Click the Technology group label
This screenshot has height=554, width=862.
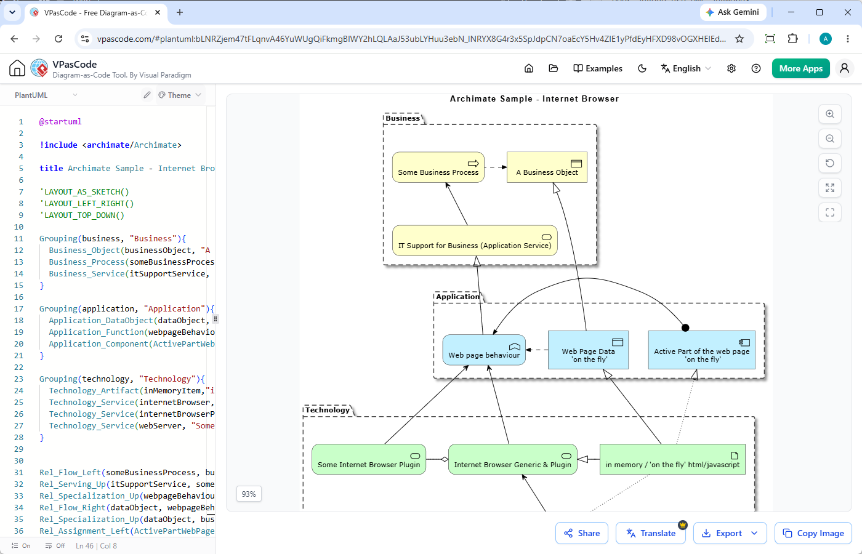(x=328, y=410)
